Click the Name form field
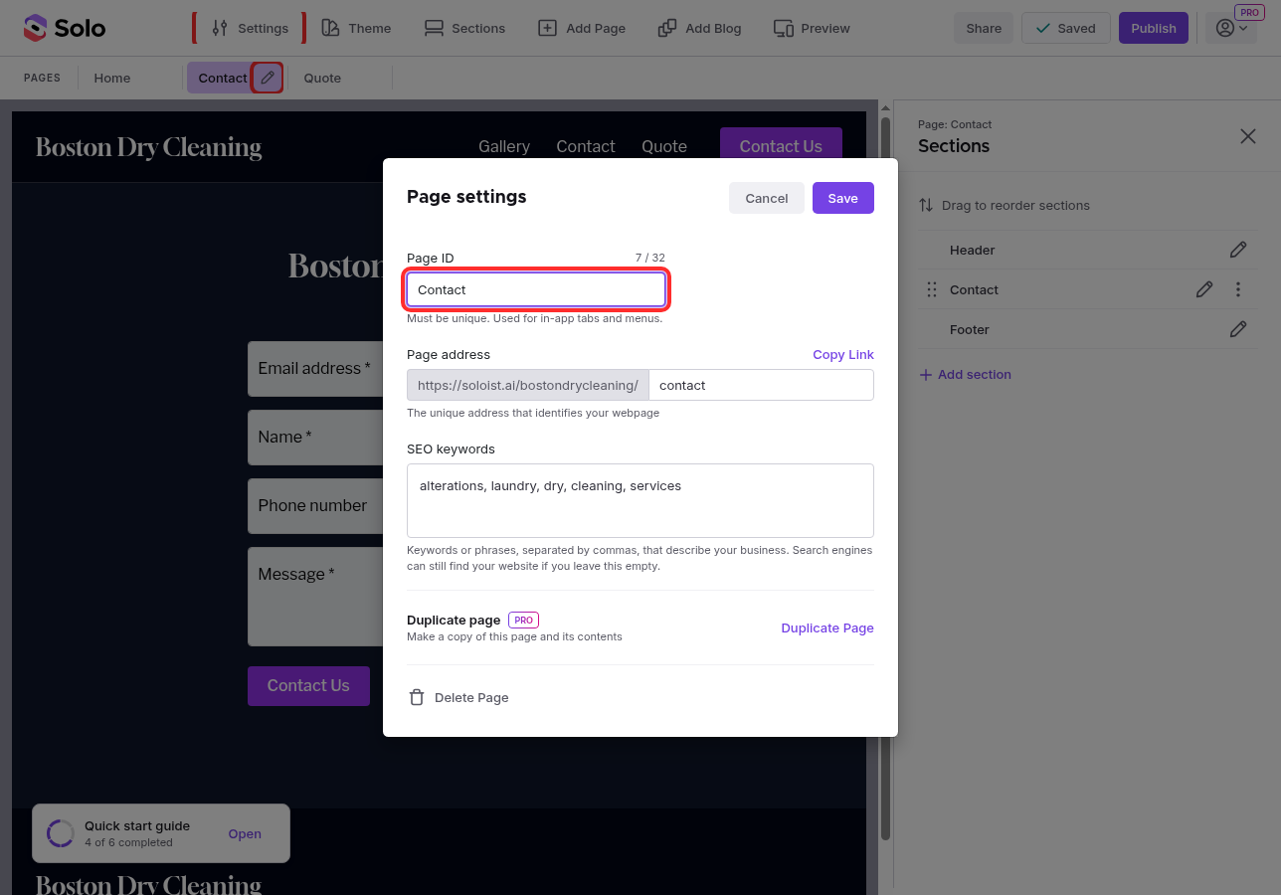This screenshot has width=1281, height=895. point(315,438)
